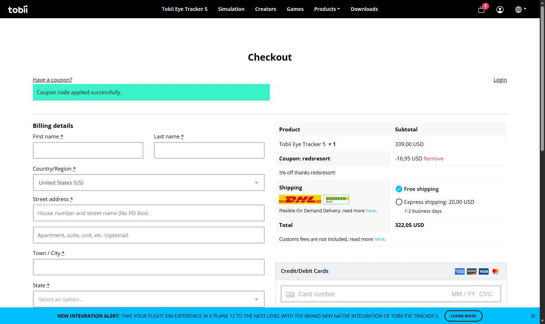This screenshot has height=324, width=545.
Task: Click the Discover card icon
Action: 472,271
